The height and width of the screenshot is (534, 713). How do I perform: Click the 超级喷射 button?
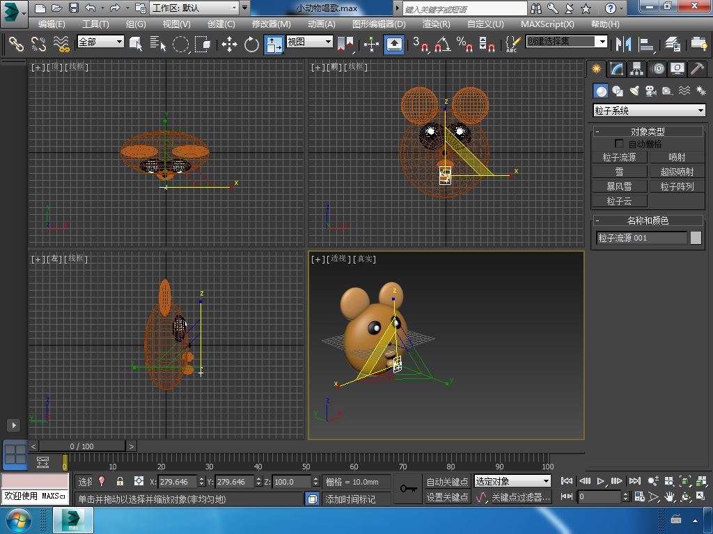pos(676,172)
